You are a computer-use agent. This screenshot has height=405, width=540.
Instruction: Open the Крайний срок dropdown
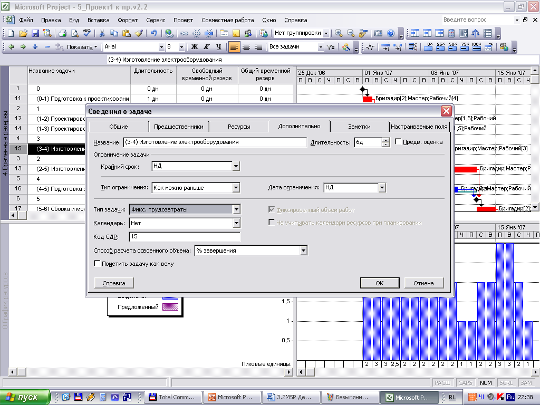(236, 166)
